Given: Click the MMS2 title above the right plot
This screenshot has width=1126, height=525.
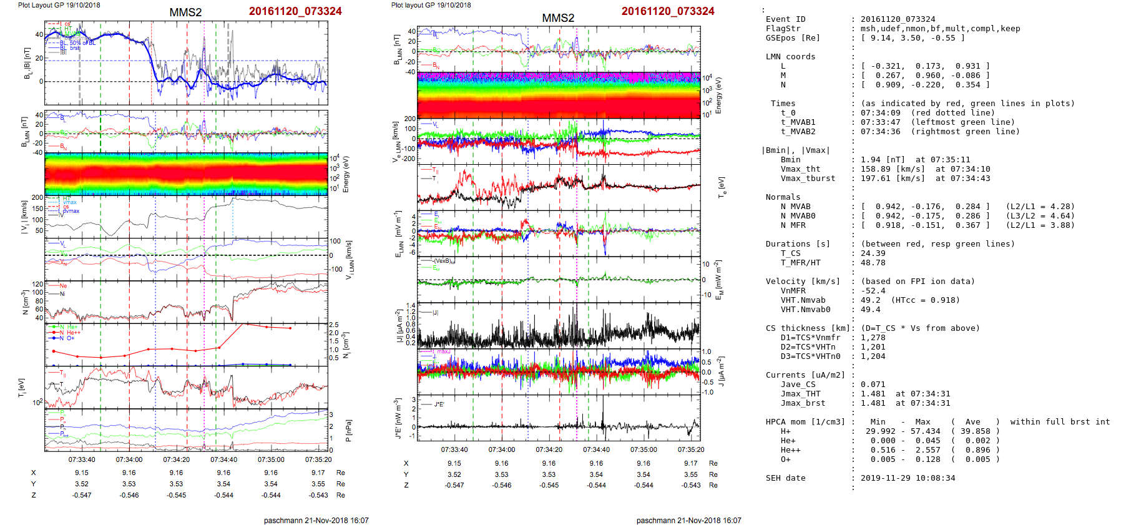Looking at the screenshot, I should 558,18.
